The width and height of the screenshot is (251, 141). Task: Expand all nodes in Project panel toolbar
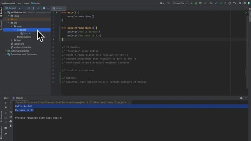point(33,8)
